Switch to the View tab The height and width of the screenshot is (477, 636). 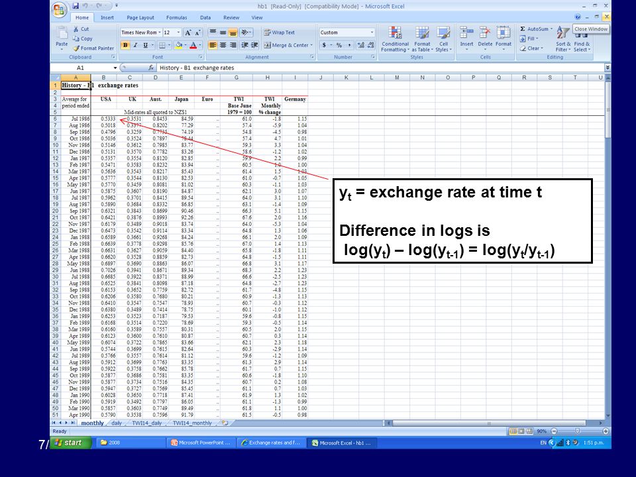tap(257, 17)
